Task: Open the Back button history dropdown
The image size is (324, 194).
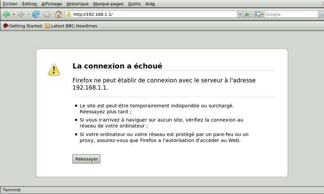Action: click(14, 14)
